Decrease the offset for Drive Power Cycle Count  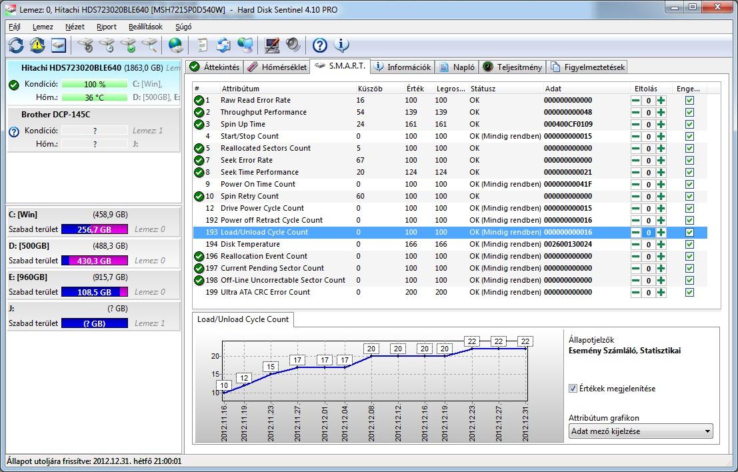(635, 209)
